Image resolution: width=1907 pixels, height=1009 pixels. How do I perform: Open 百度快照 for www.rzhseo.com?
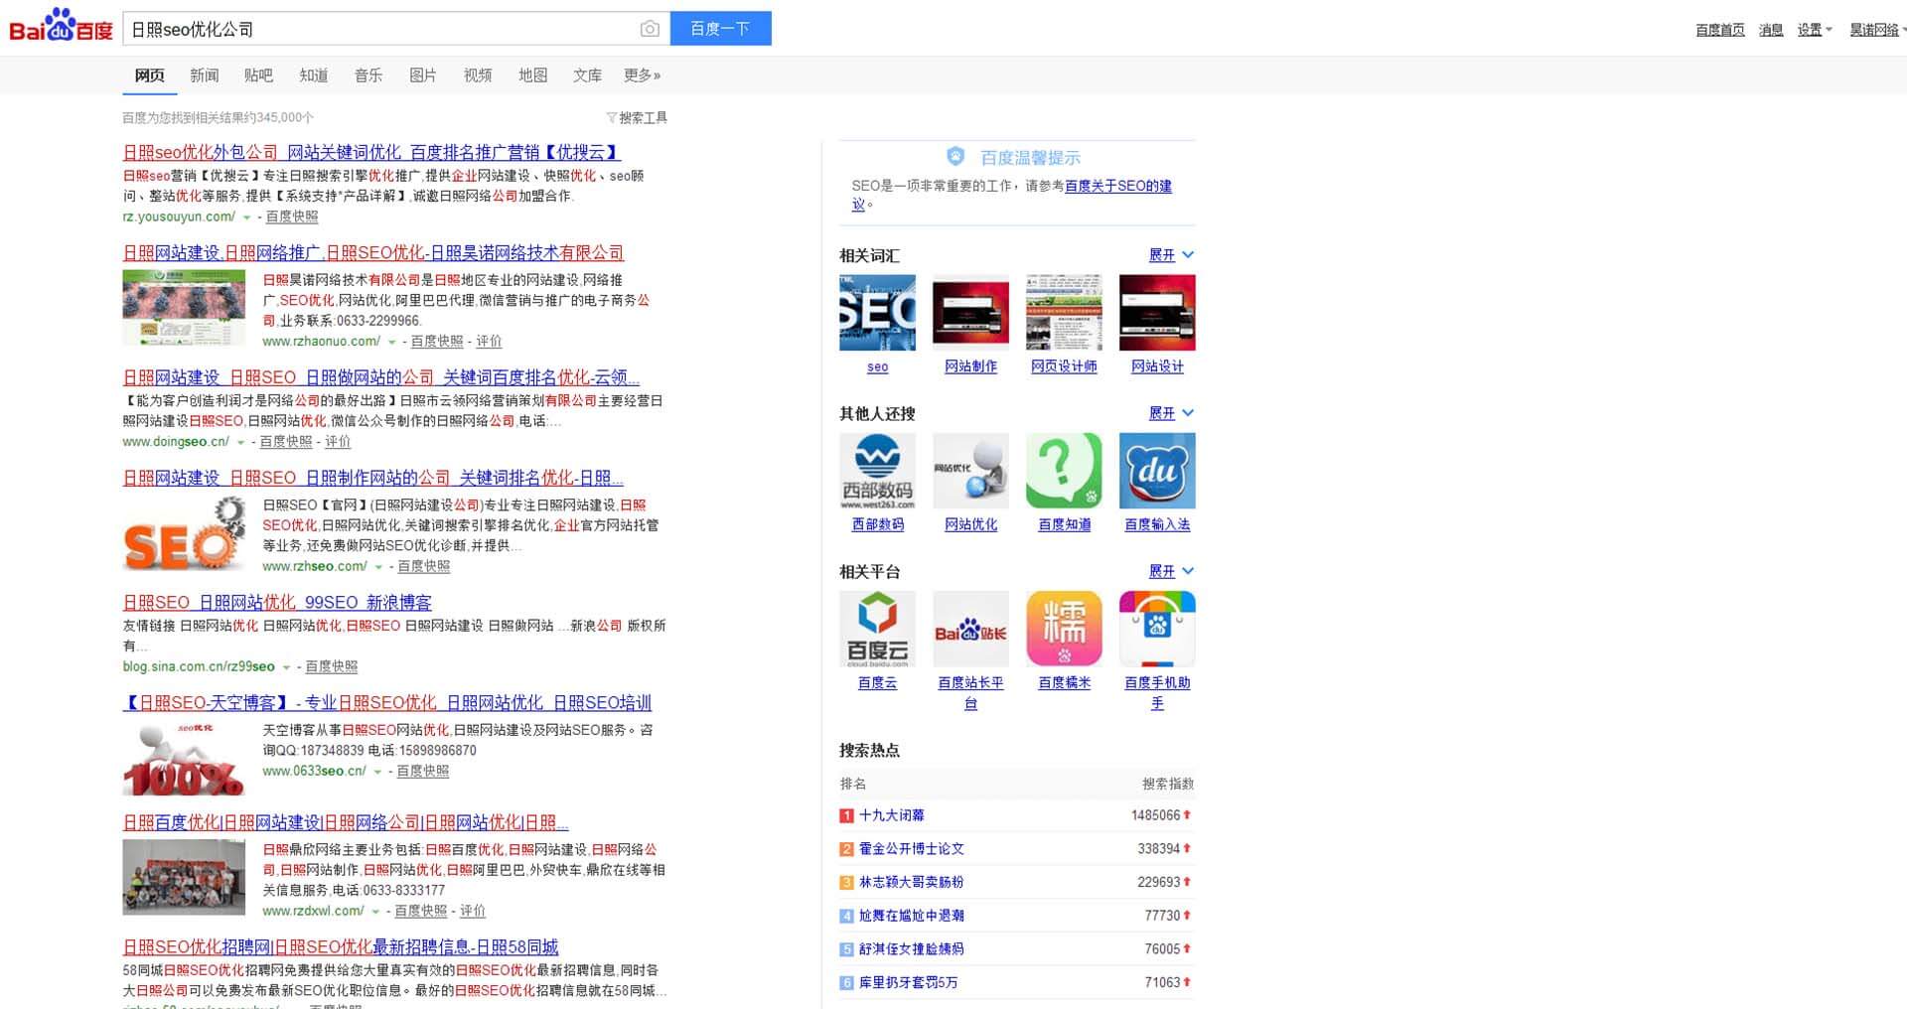pos(424,566)
